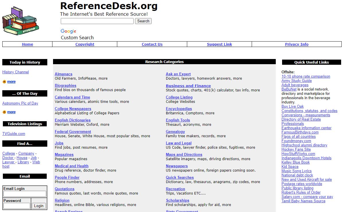344x212 pixels.
Task: Open the Medical and Health category
Action: (72, 166)
